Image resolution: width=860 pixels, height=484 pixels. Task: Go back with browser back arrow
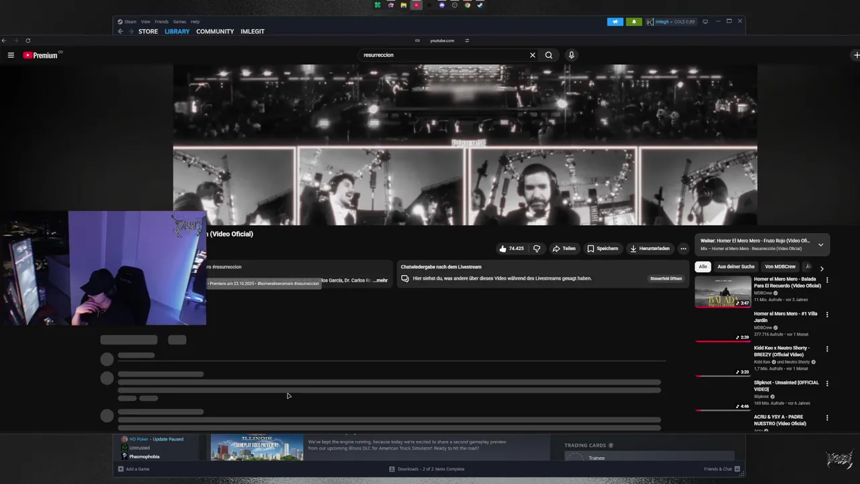4,40
